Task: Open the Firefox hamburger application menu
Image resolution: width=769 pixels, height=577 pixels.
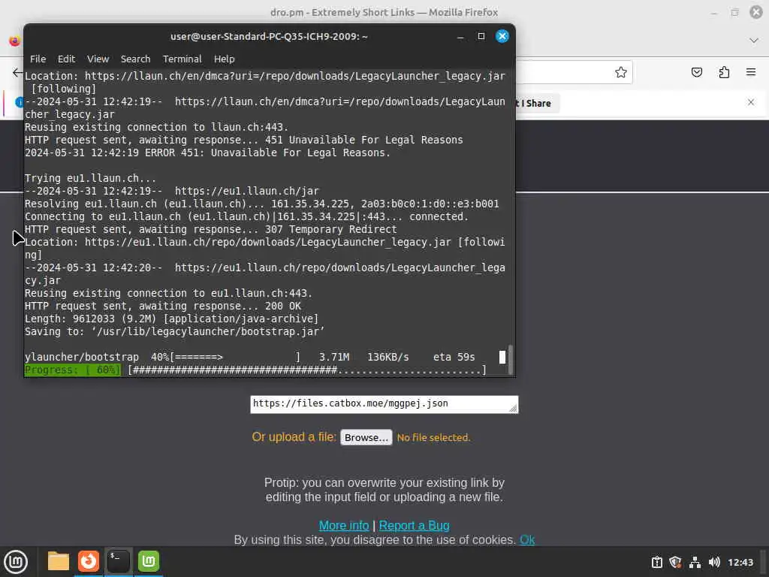Action: point(751,73)
